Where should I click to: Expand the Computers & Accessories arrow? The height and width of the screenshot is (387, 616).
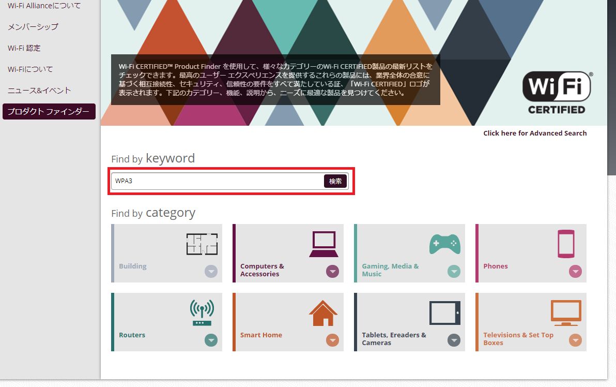(x=332, y=272)
